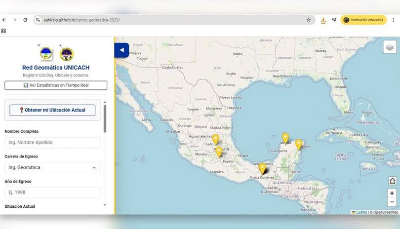The width and height of the screenshot is (400, 229).
Task: Click the Guatemala country label on the map
Action: point(282,183)
